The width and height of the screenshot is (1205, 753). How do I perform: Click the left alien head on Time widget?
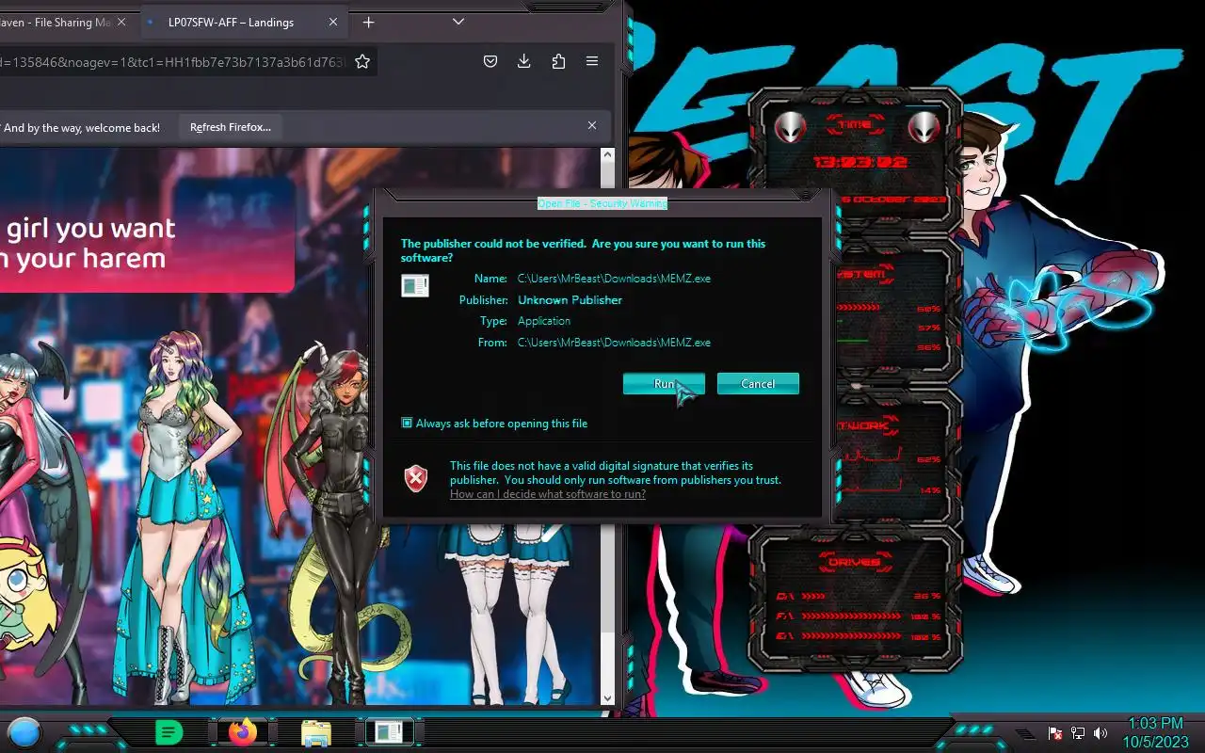pyautogui.click(x=790, y=127)
